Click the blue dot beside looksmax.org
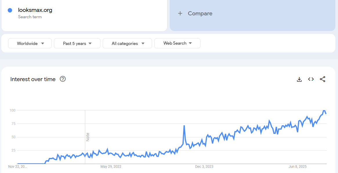Image resolution: width=338 pixels, height=173 pixels. (x=10, y=10)
